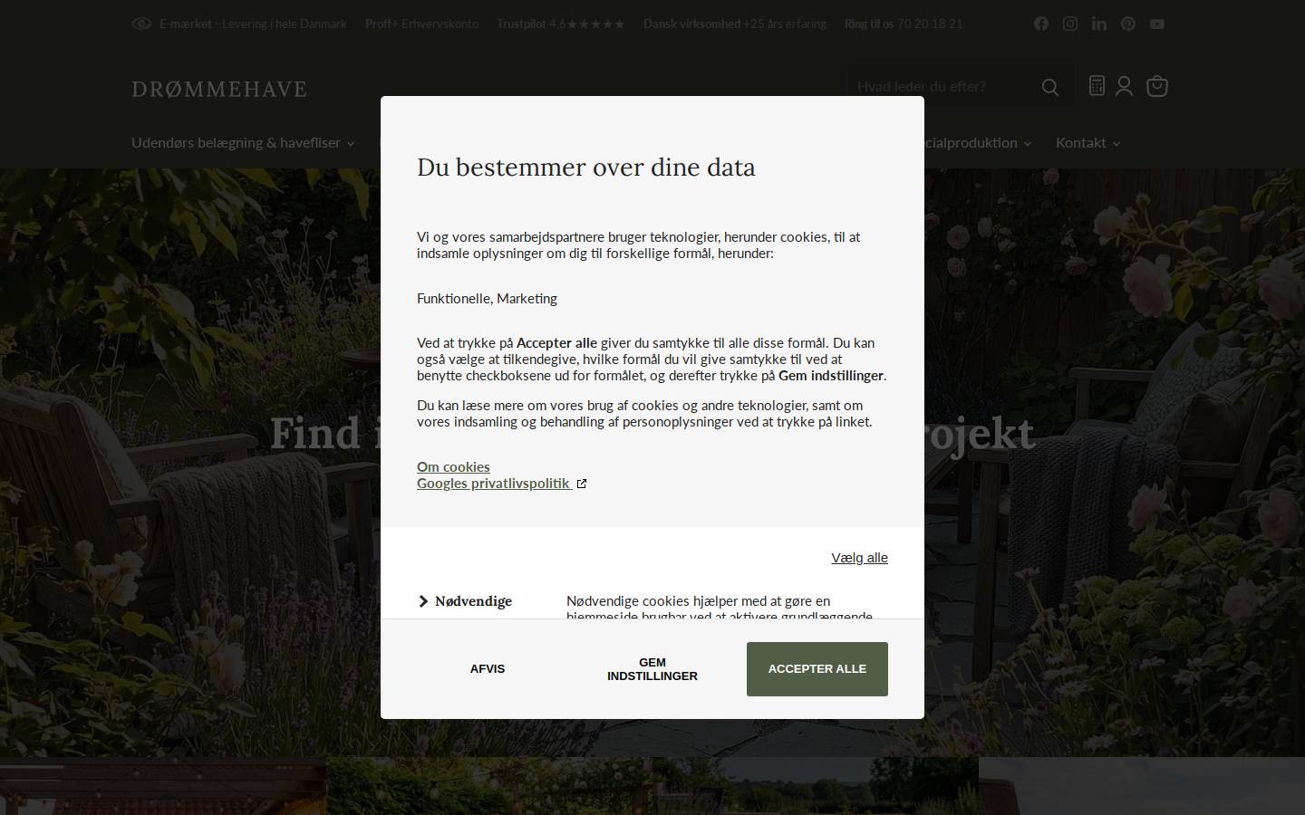This screenshot has height=815, width=1305.
Task: Click the 'Funktionelle, Marketing' text
Action: tap(487, 298)
